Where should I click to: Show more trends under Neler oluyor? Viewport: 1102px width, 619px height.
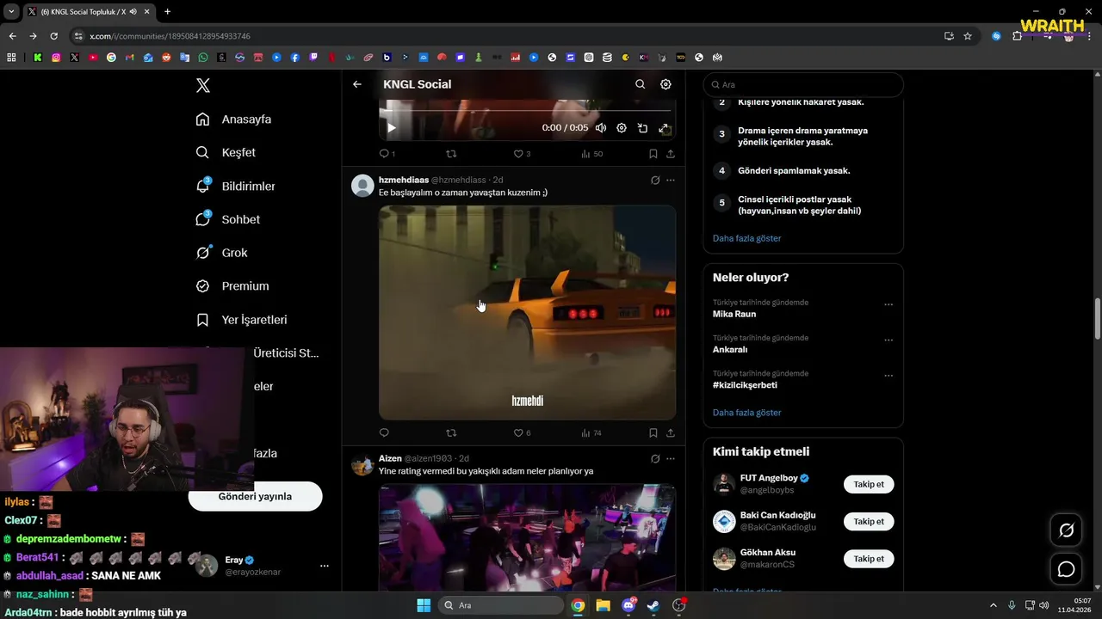pos(746,413)
